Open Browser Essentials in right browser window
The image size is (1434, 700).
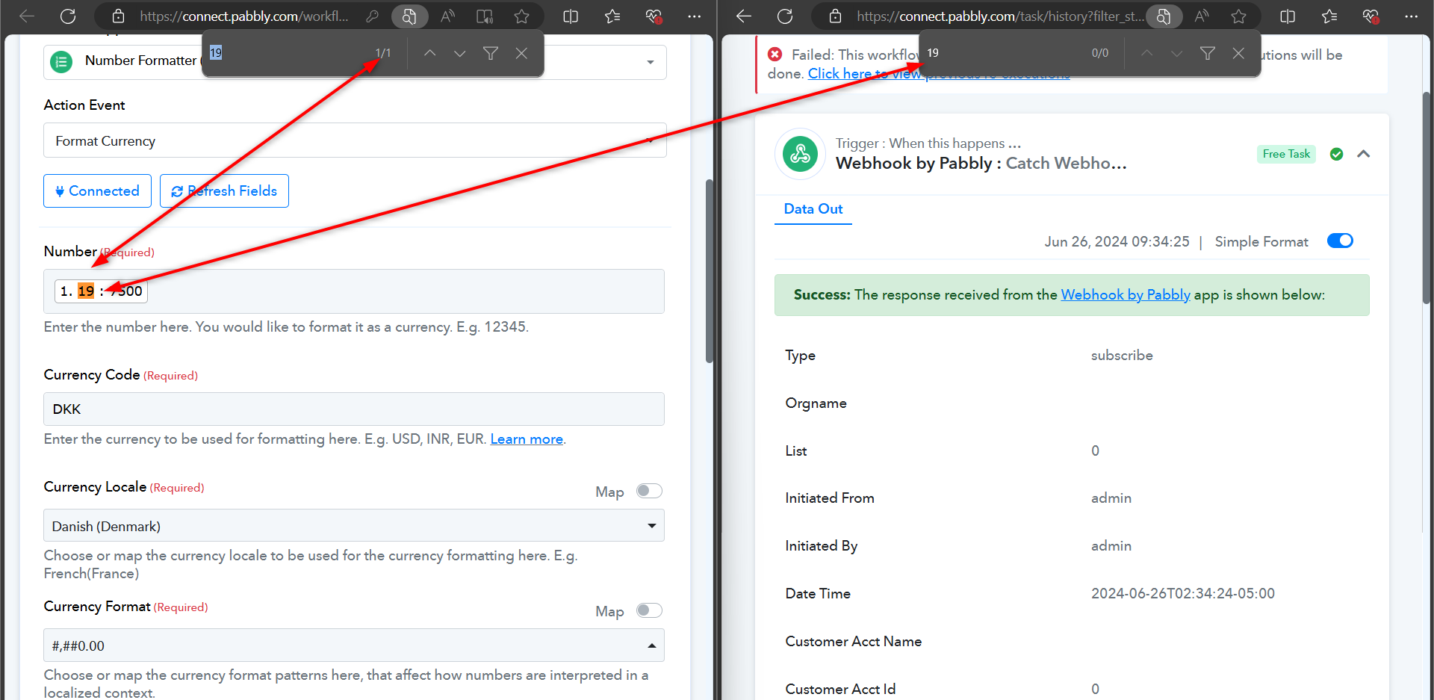1371,16
